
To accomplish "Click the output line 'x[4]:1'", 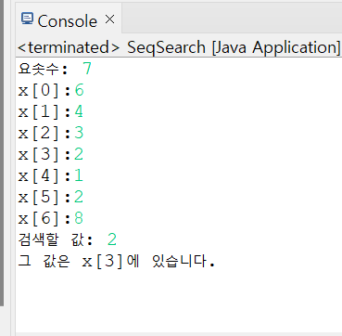I will point(51,176).
